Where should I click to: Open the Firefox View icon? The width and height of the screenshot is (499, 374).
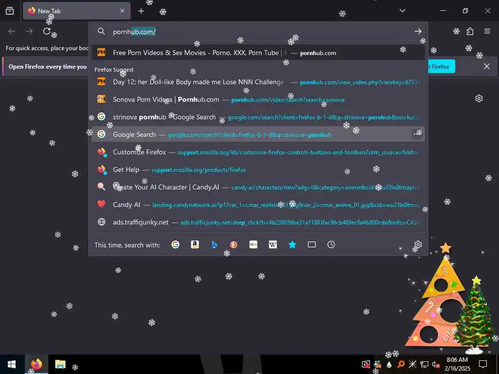(x=10, y=11)
